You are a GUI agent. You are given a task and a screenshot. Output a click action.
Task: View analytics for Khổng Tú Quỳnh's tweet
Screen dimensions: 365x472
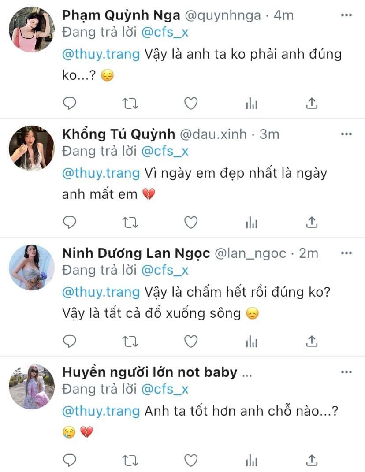(x=251, y=223)
